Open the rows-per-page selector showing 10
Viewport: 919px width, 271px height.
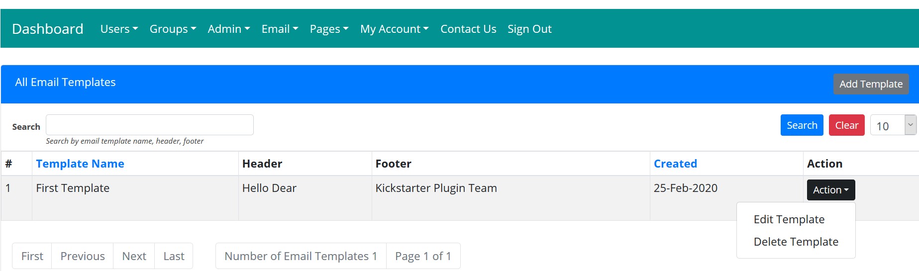(893, 125)
